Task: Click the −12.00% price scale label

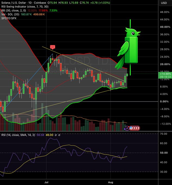Action: [165, 124]
